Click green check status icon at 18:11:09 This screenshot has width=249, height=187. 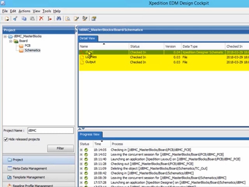86,168
